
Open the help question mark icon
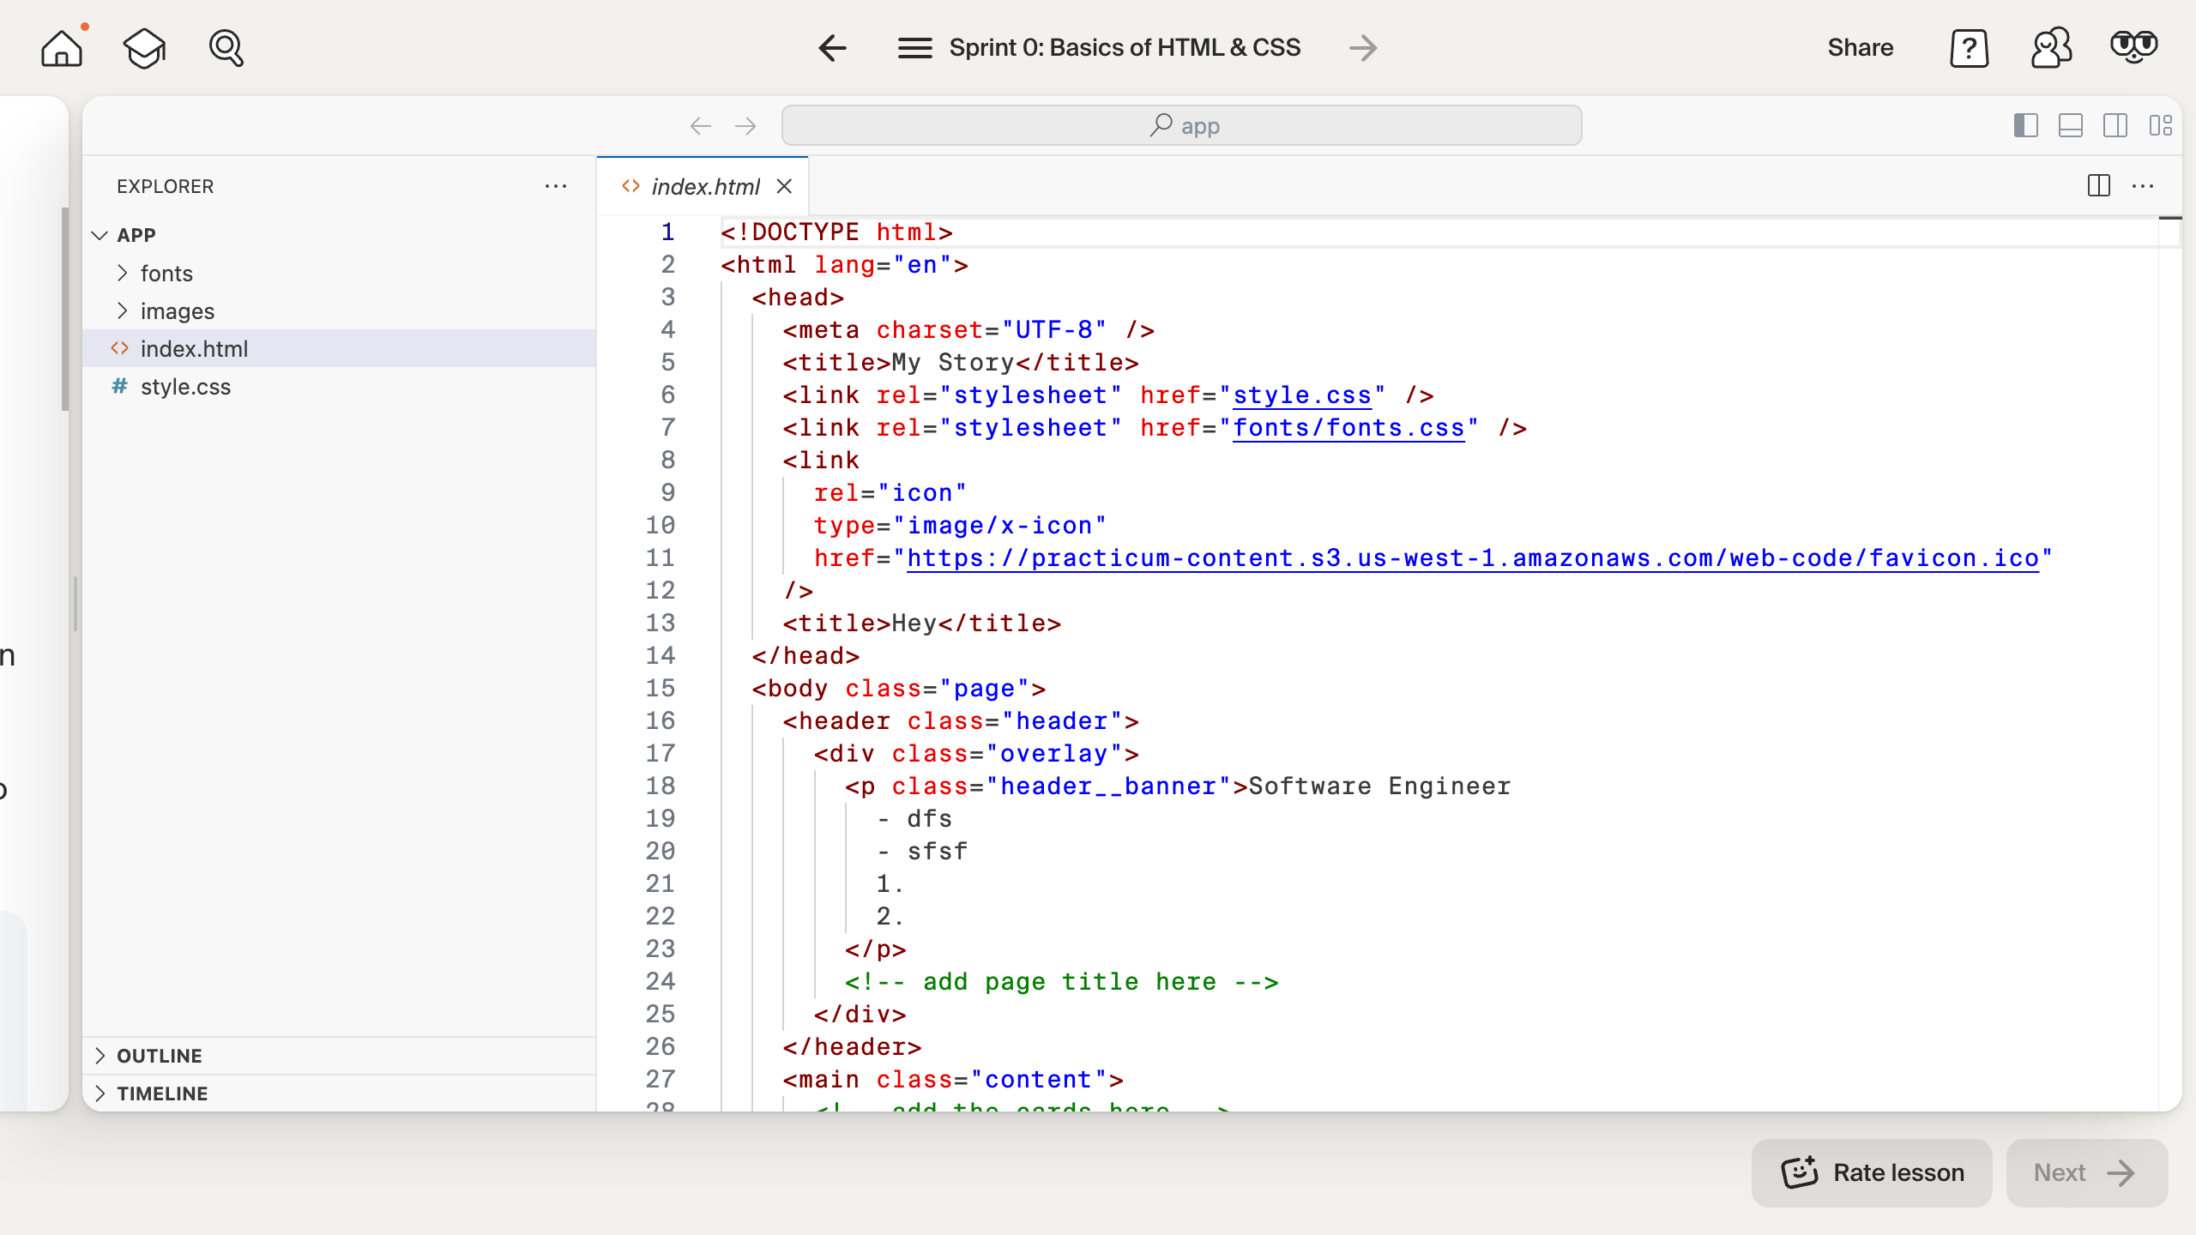click(1969, 48)
